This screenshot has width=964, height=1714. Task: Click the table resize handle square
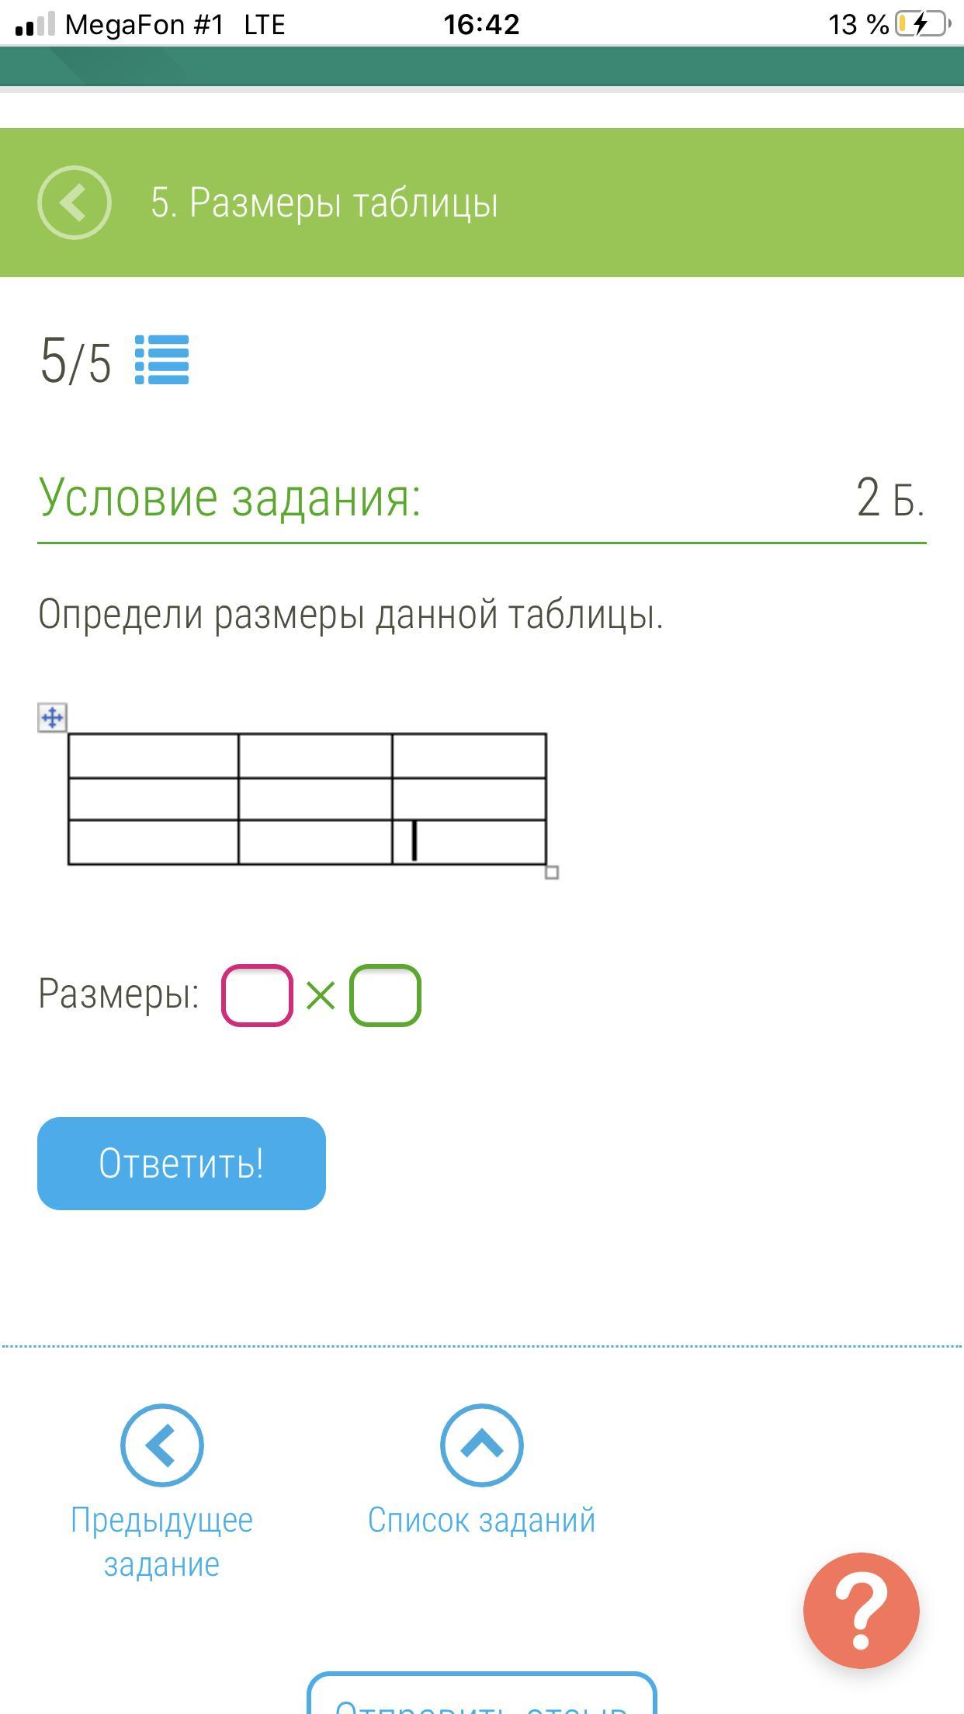[x=552, y=873]
